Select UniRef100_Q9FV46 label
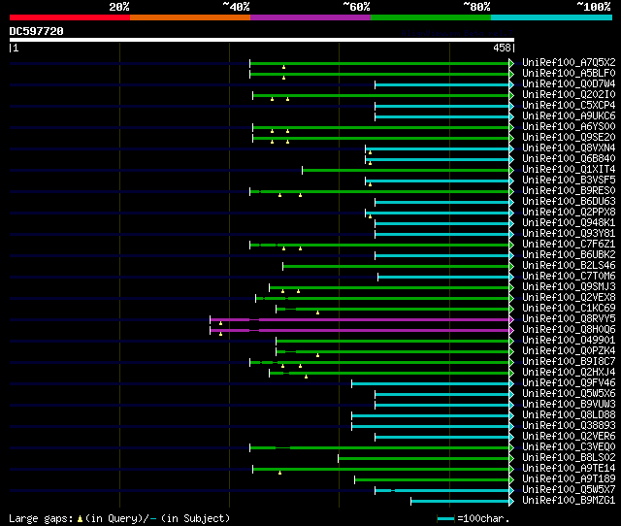Viewport: 621px width, 526px height. [569, 383]
